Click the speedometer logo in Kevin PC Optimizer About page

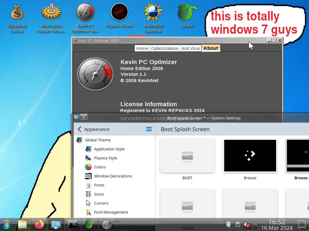(x=95, y=74)
